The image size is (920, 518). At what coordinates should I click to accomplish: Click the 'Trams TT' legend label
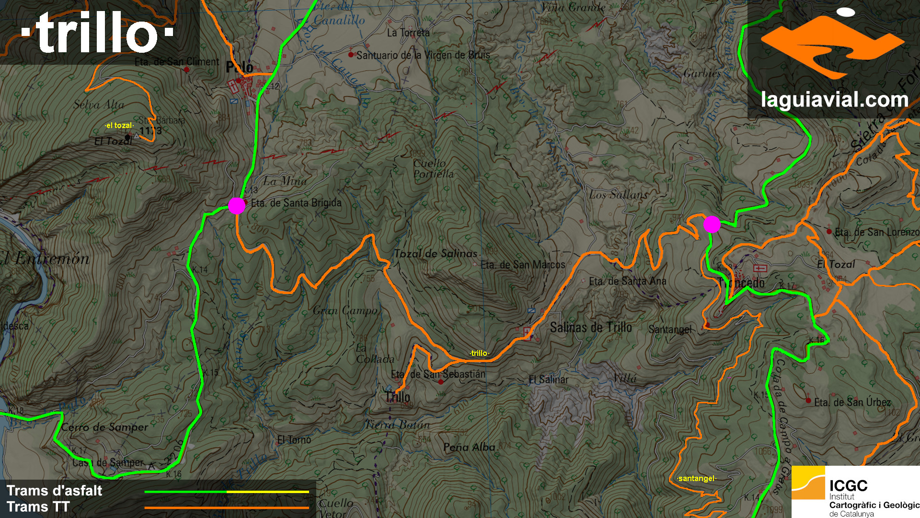click(x=38, y=507)
